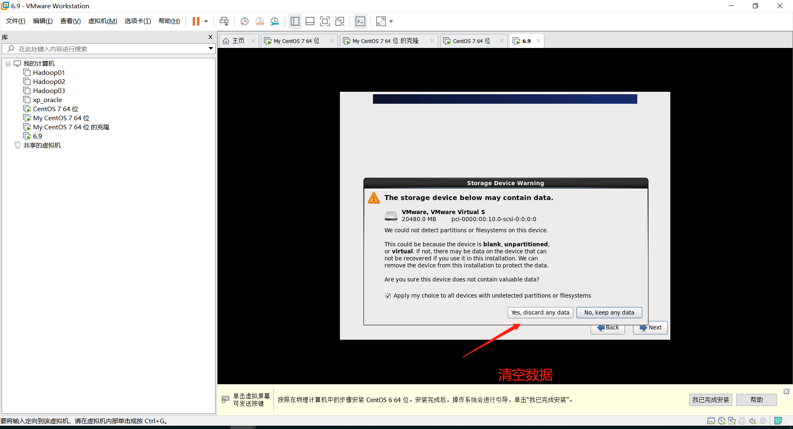The image size is (793, 429).
Task: Collapse the 我的计算机 tree node
Action: [x=8, y=64]
